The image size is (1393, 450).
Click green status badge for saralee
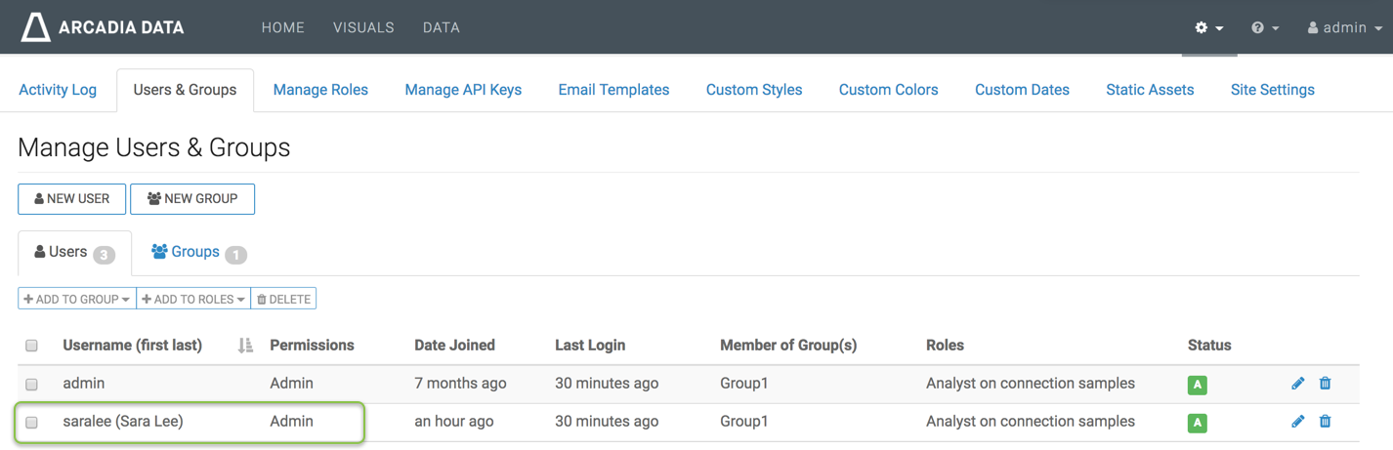[x=1197, y=423]
